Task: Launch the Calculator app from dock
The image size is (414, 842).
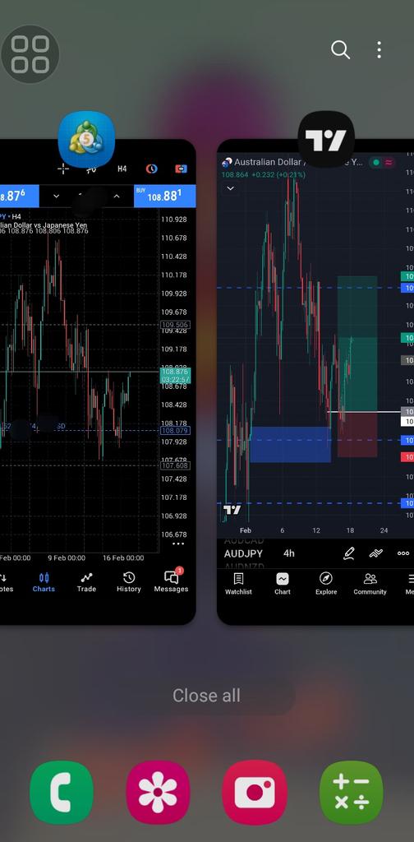Action: (x=352, y=792)
